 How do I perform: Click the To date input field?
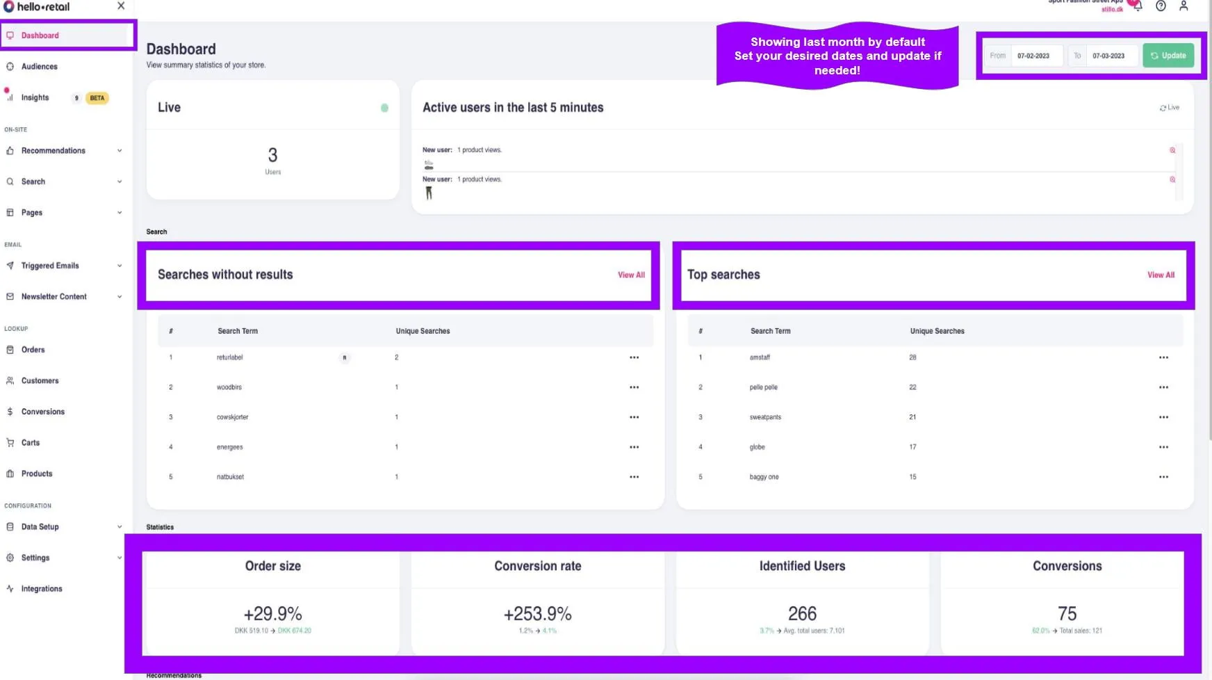1111,56
